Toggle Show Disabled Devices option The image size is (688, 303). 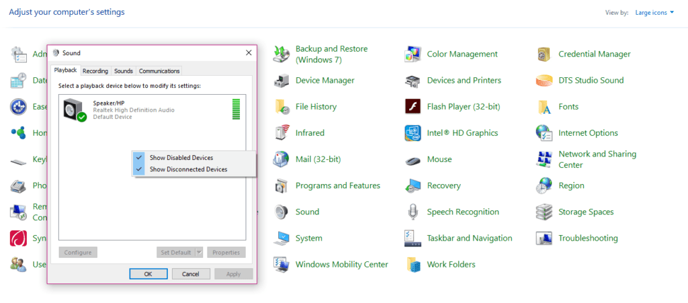click(x=193, y=157)
